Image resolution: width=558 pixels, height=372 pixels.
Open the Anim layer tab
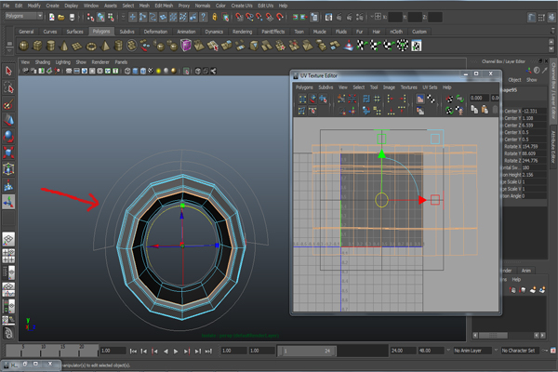pos(526,271)
